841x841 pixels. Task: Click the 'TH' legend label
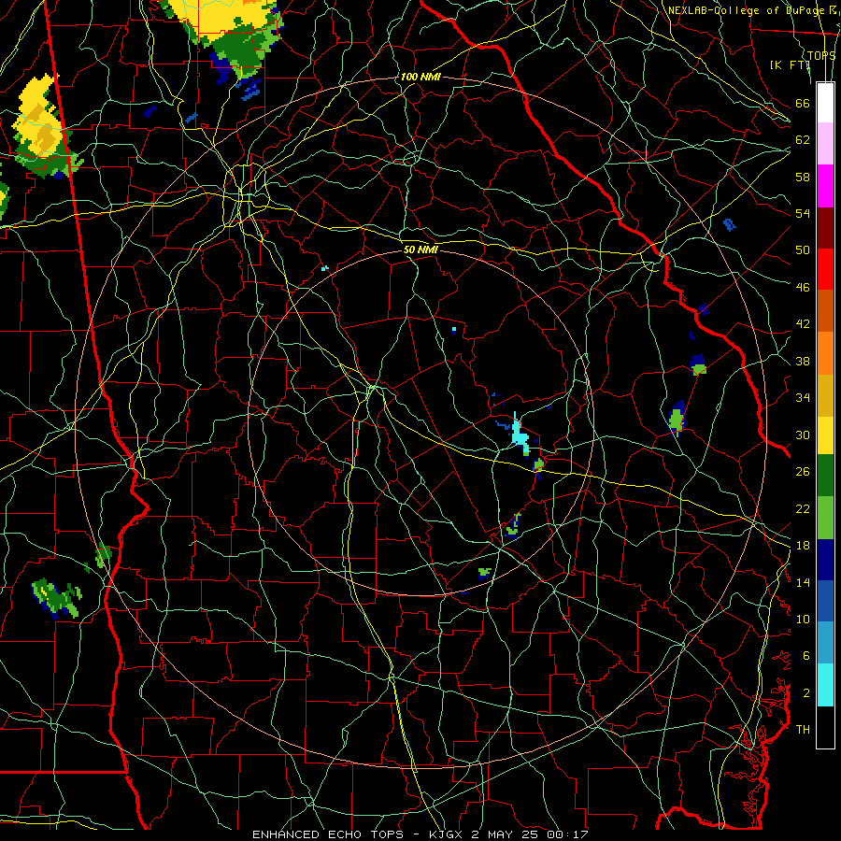point(803,729)
